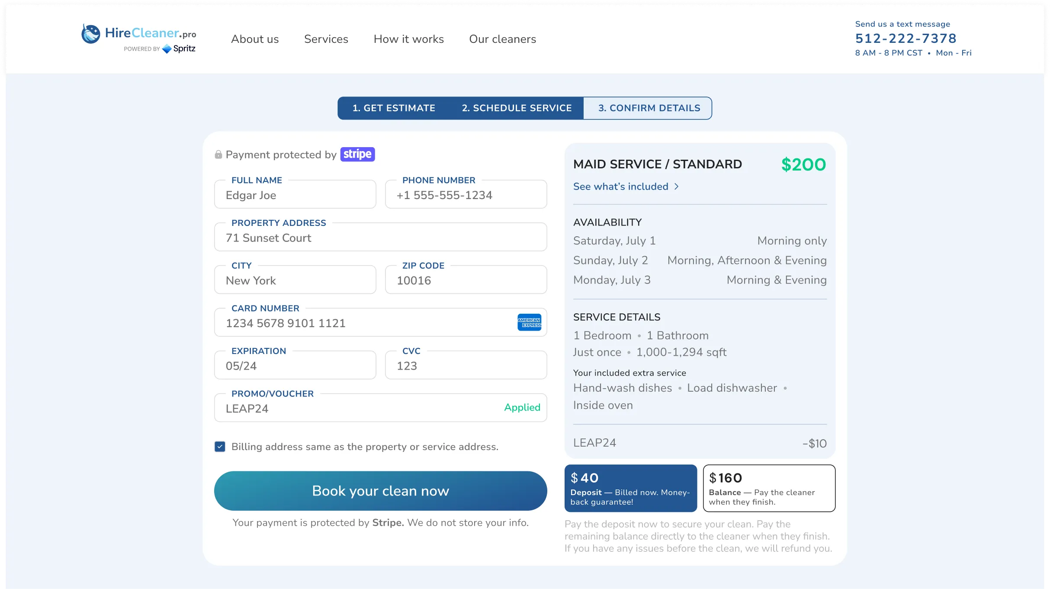This screenshot has height=589, width=1050.
Task: Click the Full Name input field
Action: 295,195
